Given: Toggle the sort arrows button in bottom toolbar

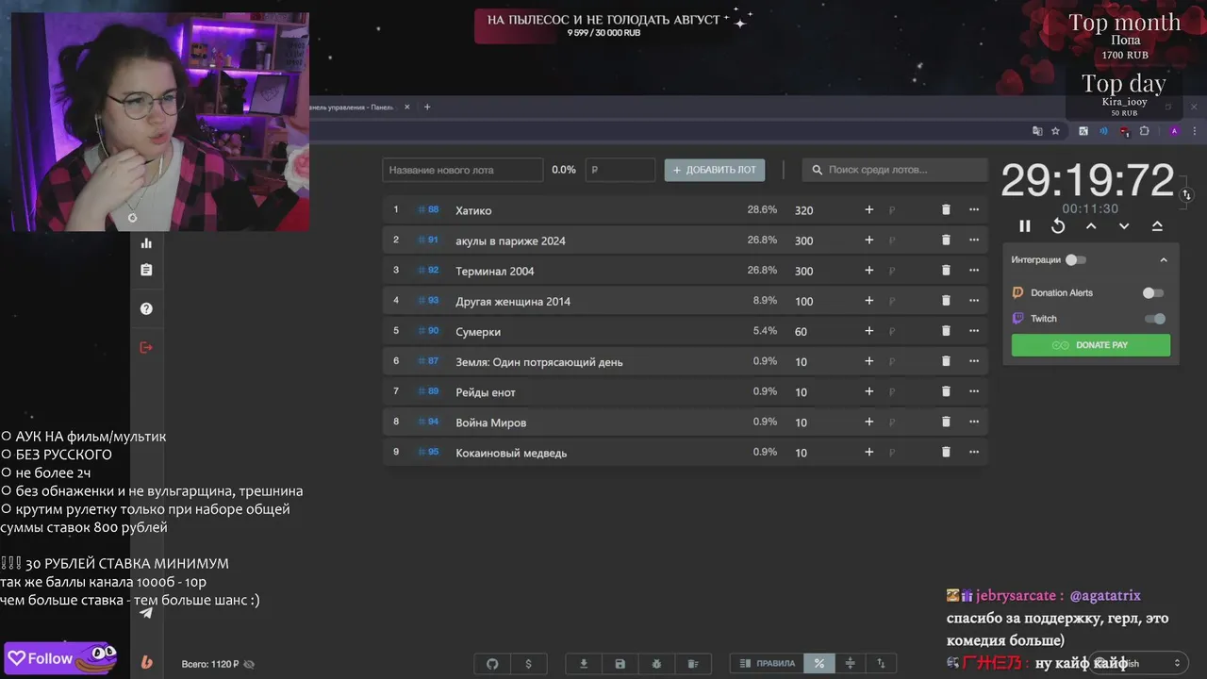Looking at the screenshot, I should click(881, 664).
